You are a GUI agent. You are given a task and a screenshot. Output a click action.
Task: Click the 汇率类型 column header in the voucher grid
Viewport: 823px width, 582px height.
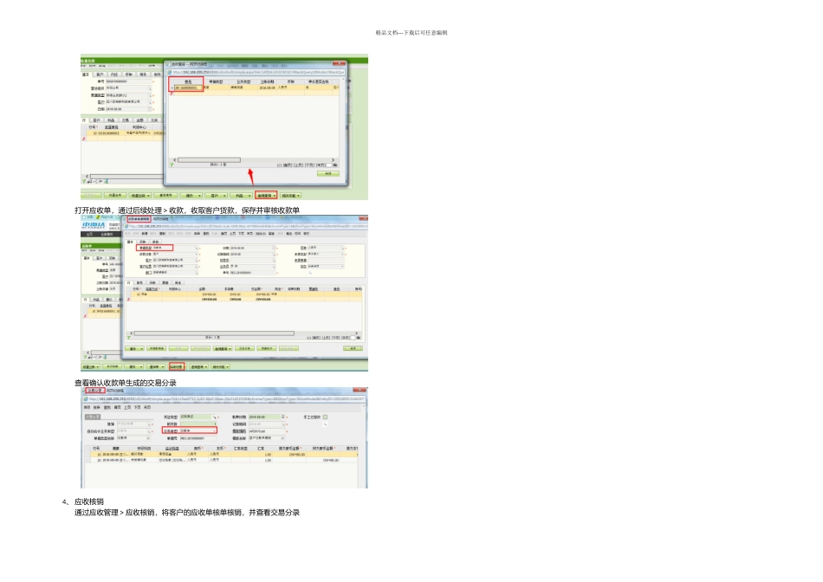click(241, 448)
